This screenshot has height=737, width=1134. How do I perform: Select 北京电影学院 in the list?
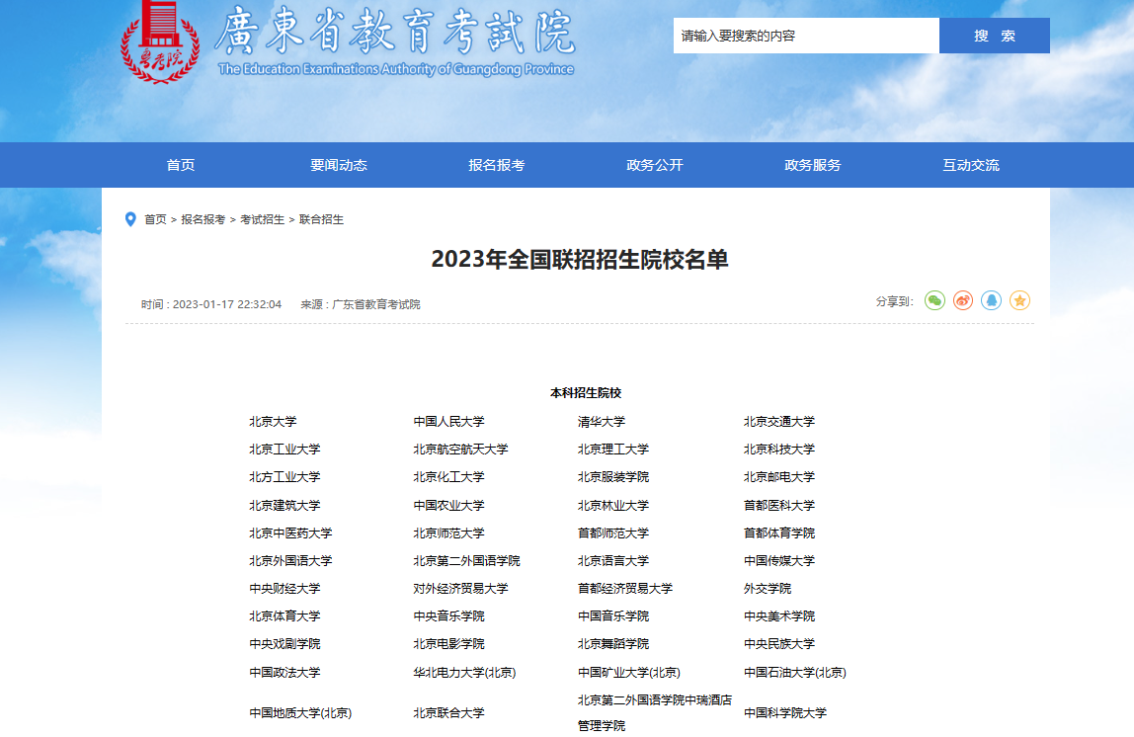pyautogui.click(x=449, y=644)
